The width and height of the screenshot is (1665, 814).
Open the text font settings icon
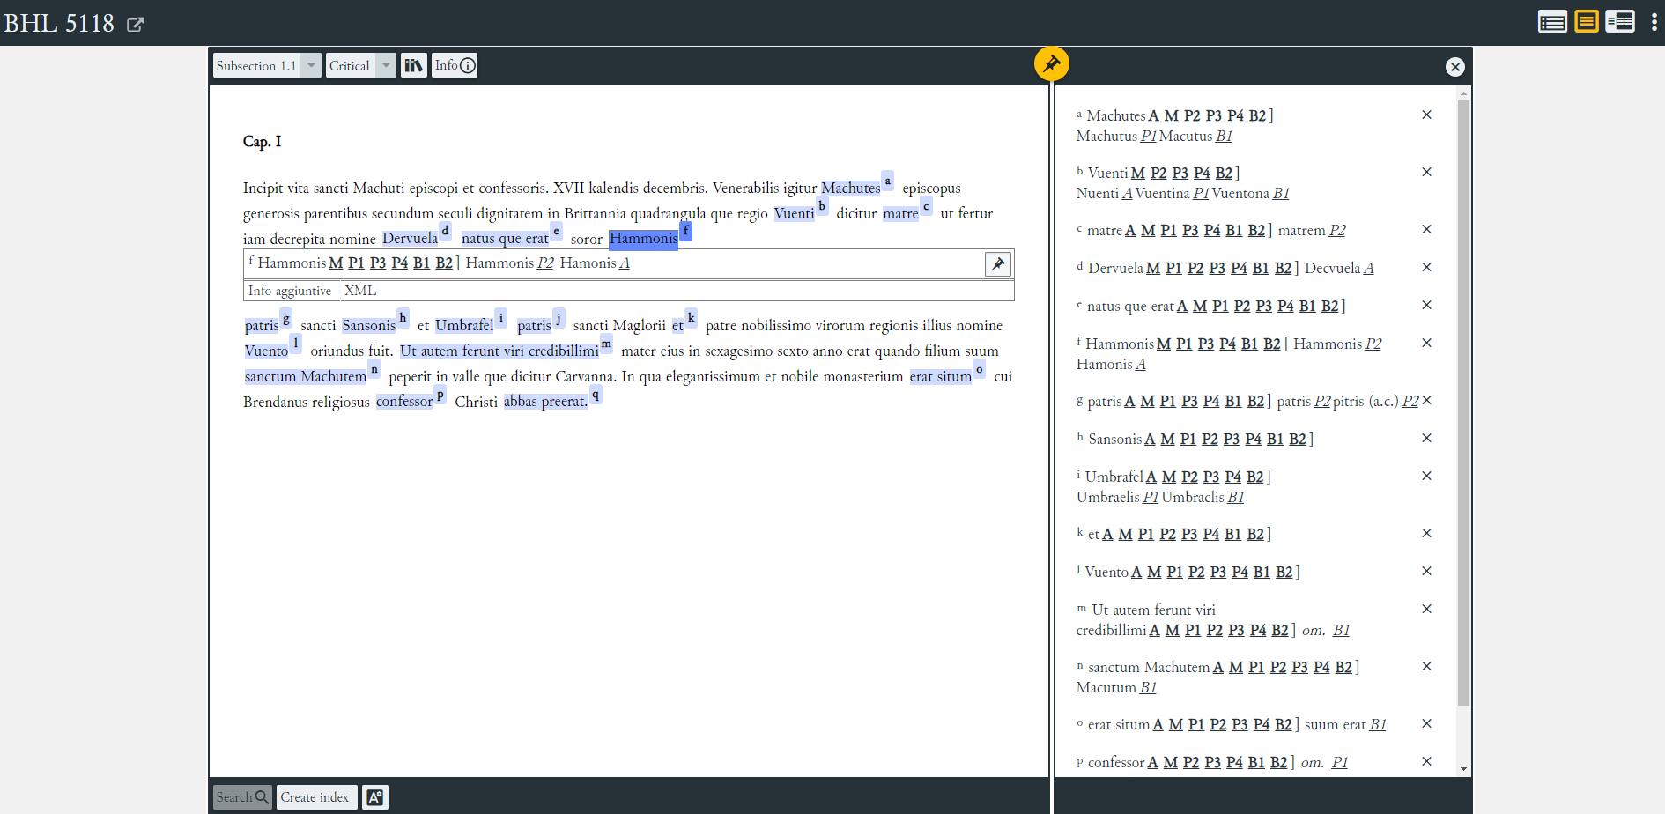[374, 797]
